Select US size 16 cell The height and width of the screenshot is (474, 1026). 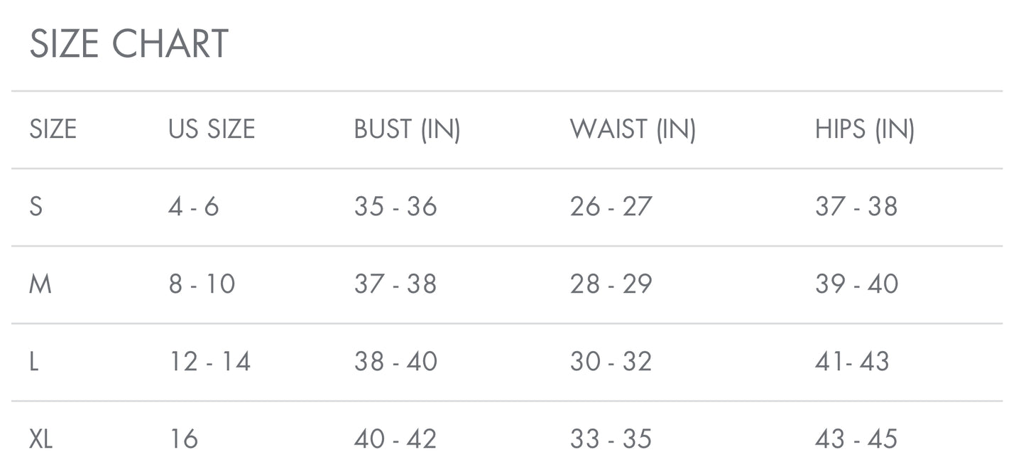coord(184,439)
